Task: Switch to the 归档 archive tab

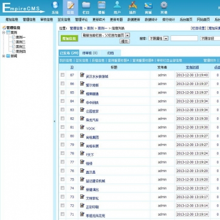Action: (111, 53)
